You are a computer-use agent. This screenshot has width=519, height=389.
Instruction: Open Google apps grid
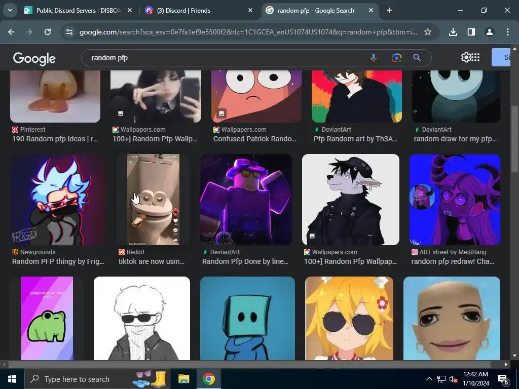tap(475, 58)
